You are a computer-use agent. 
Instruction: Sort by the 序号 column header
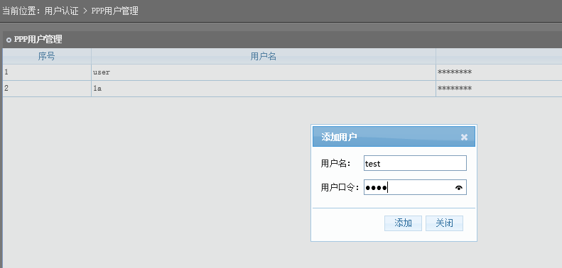(x=47, y=56)
